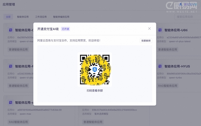Select the 全部 tab
This screenshot has height=126, width=201.
click(8, 17)
